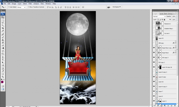Select the Eraser tool
179x107 pixels.
coord(3,45)
